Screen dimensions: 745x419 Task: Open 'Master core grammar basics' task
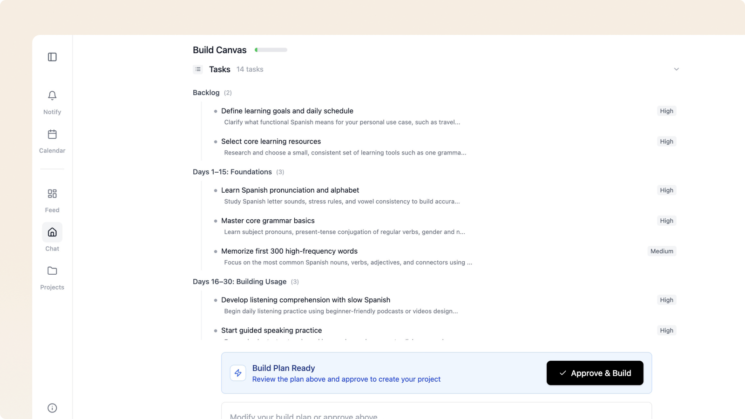tap(268, 221)
